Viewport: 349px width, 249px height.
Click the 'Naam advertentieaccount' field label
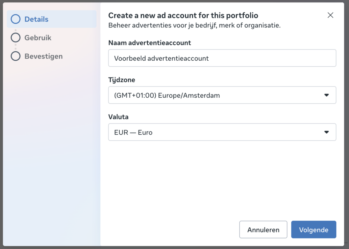coord(149,43)
